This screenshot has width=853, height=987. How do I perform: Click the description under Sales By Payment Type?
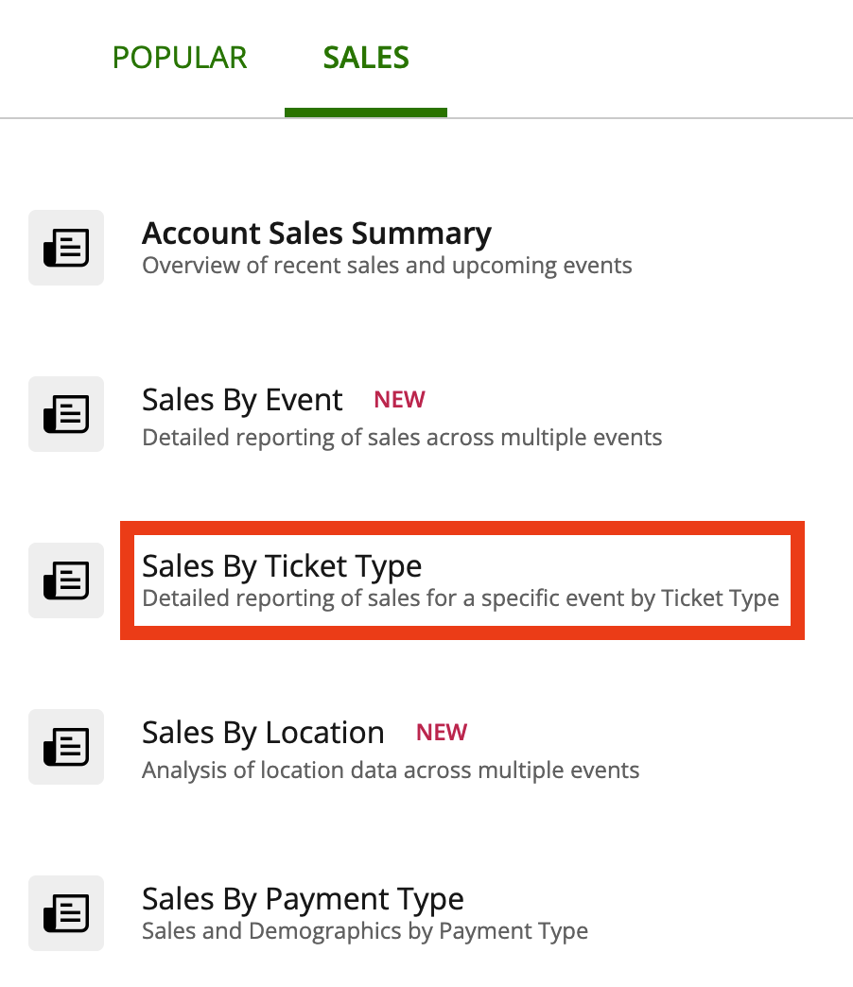coord(364,930)
